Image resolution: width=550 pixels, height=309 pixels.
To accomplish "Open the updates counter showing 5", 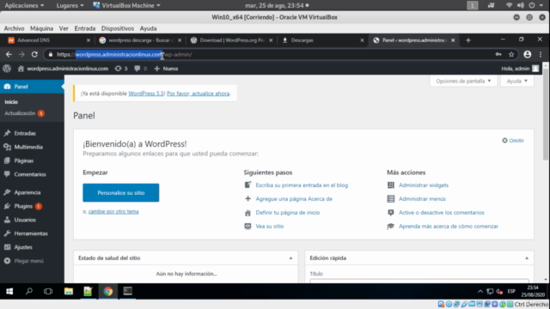I will tap(121, 69).
